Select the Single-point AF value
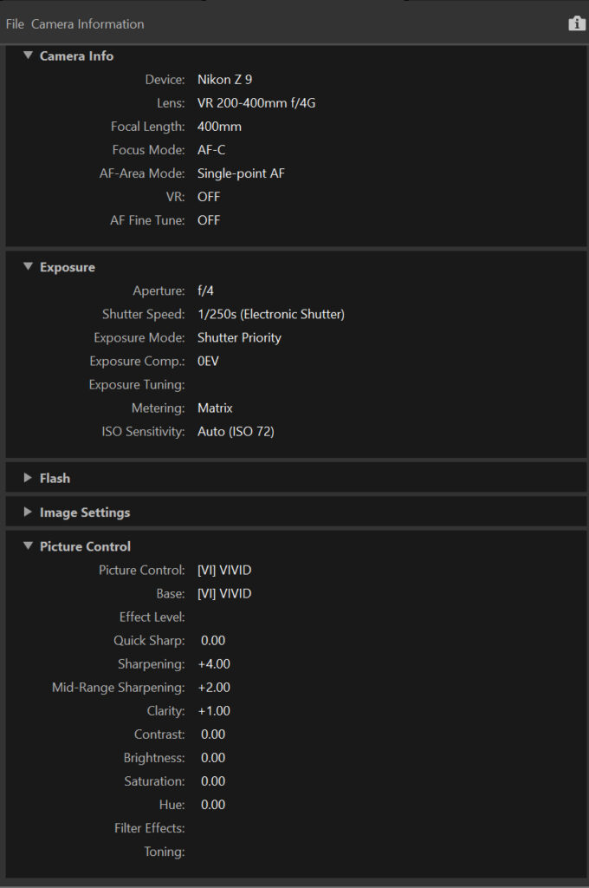 (x=241, y=173)
